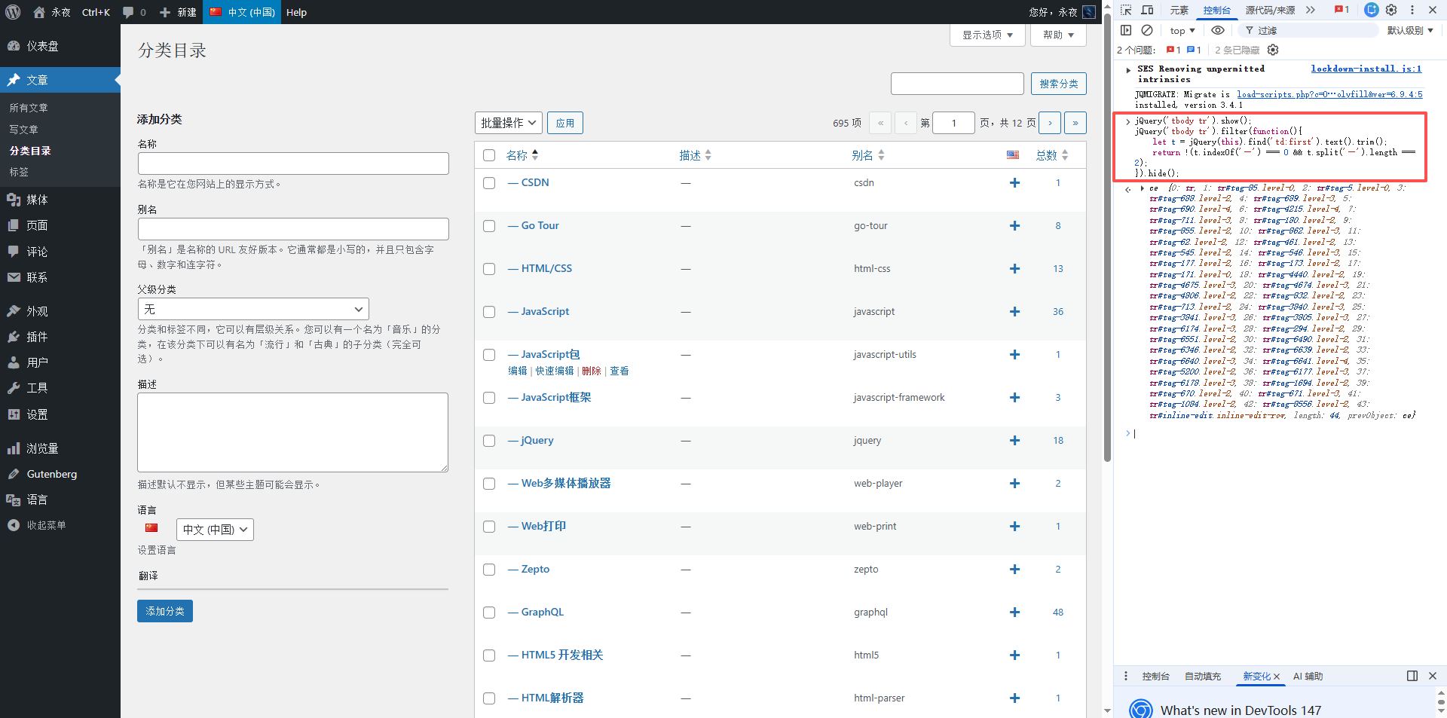Viewport: 1447px width, 718px height.
Task: Check the Zepto category checkbox
Action: 489,570
